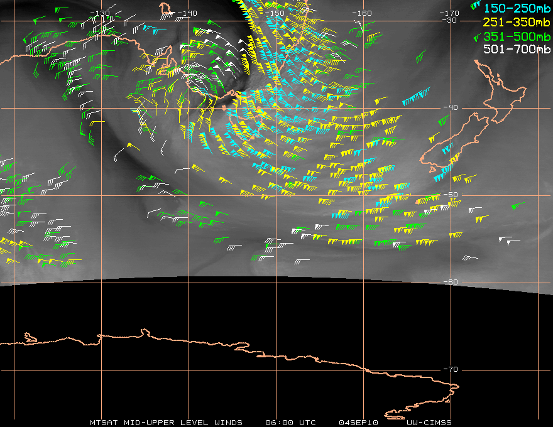Click the 06:00 UTC timestamp

[x=290, y=423]
